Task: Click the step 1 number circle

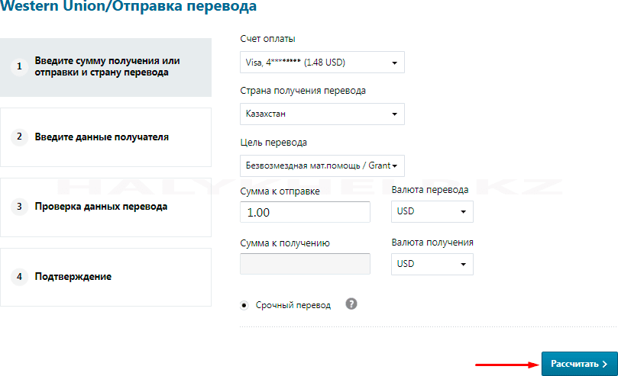Action: pyautogui.click(x=18, y=67)
